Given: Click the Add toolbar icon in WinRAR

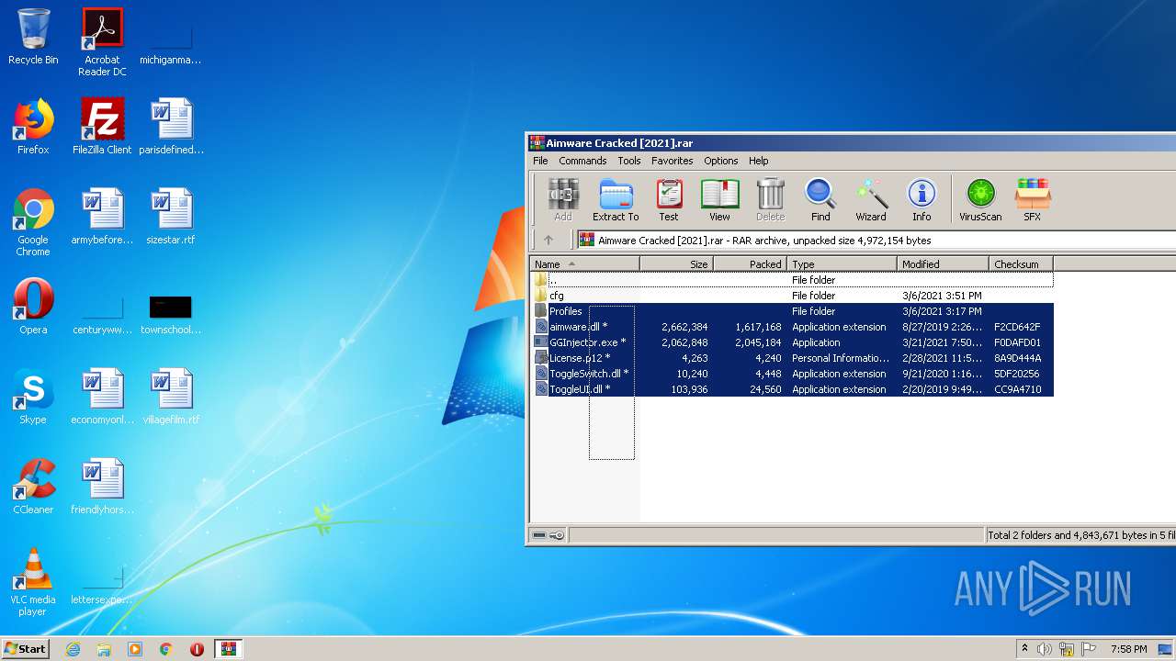Looking at the screenshot, I should click(x=563, y=200).
